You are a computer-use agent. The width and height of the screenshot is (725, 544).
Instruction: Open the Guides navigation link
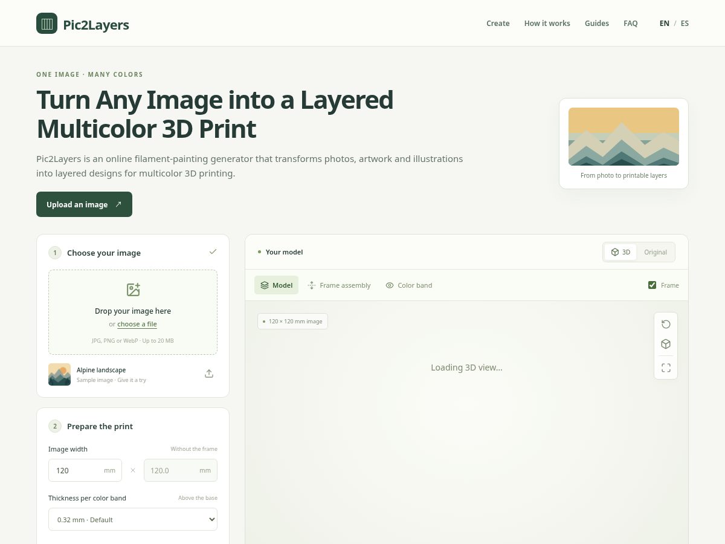tap(597, 24)
